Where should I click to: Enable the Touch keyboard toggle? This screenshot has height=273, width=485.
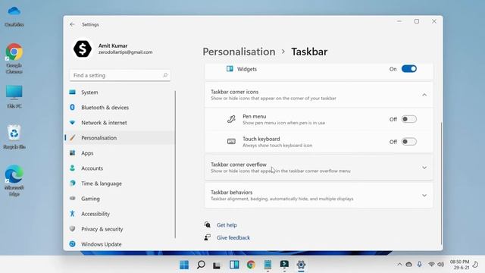(x=409, y=142)
